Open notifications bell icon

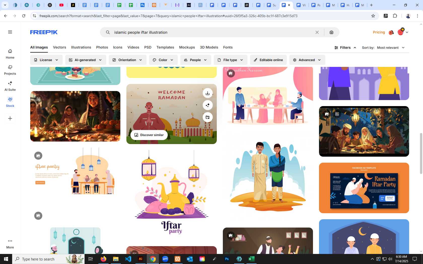tap(391, 32)
